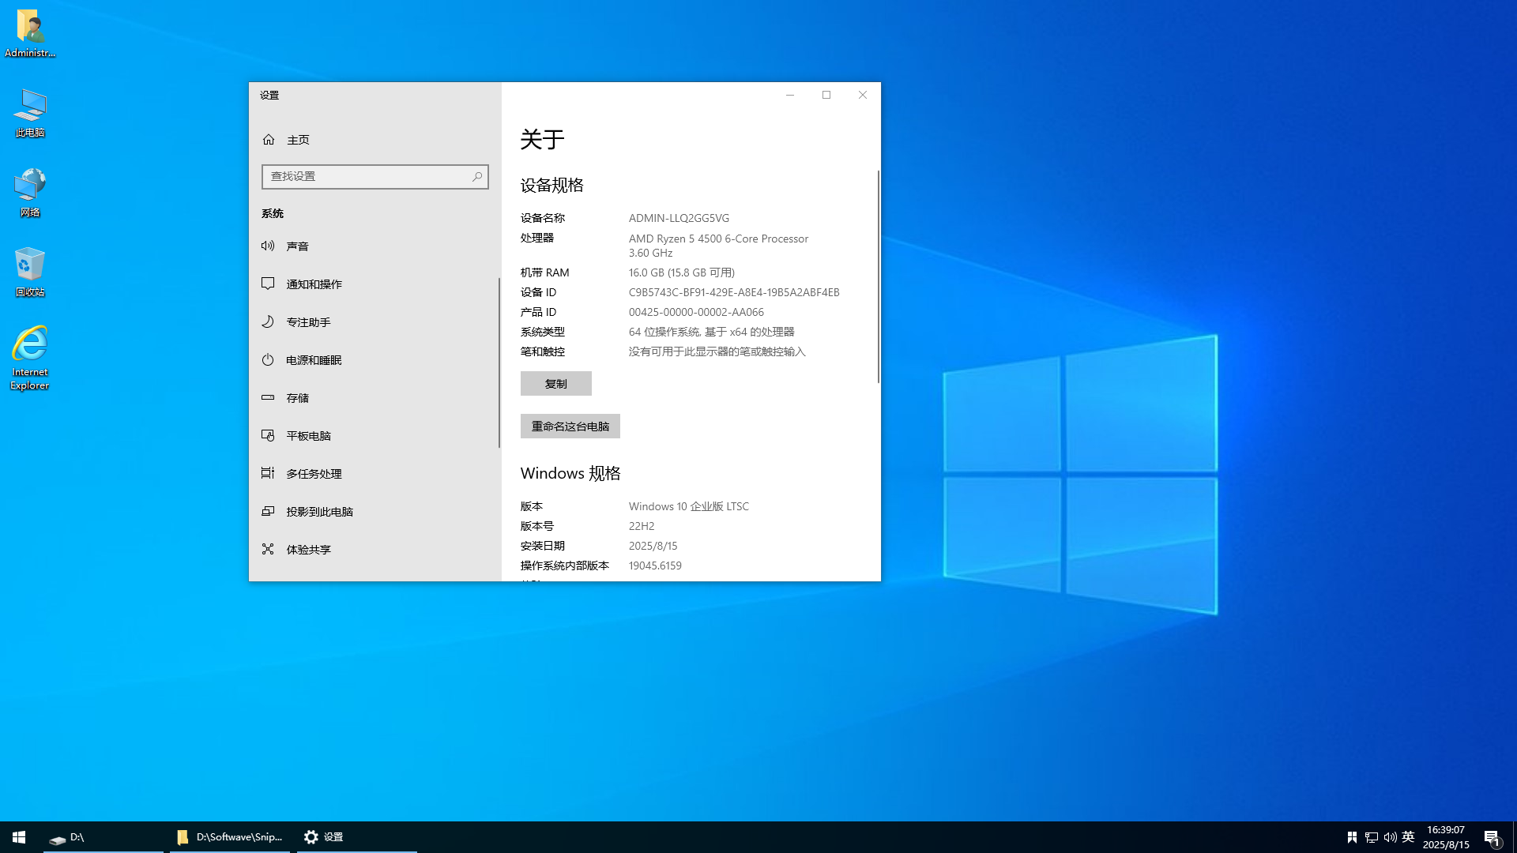Image resolution: width=1517 pixels, height=853 pixels.
Task: Open 专注助手 settings
Action: [269, 321]
